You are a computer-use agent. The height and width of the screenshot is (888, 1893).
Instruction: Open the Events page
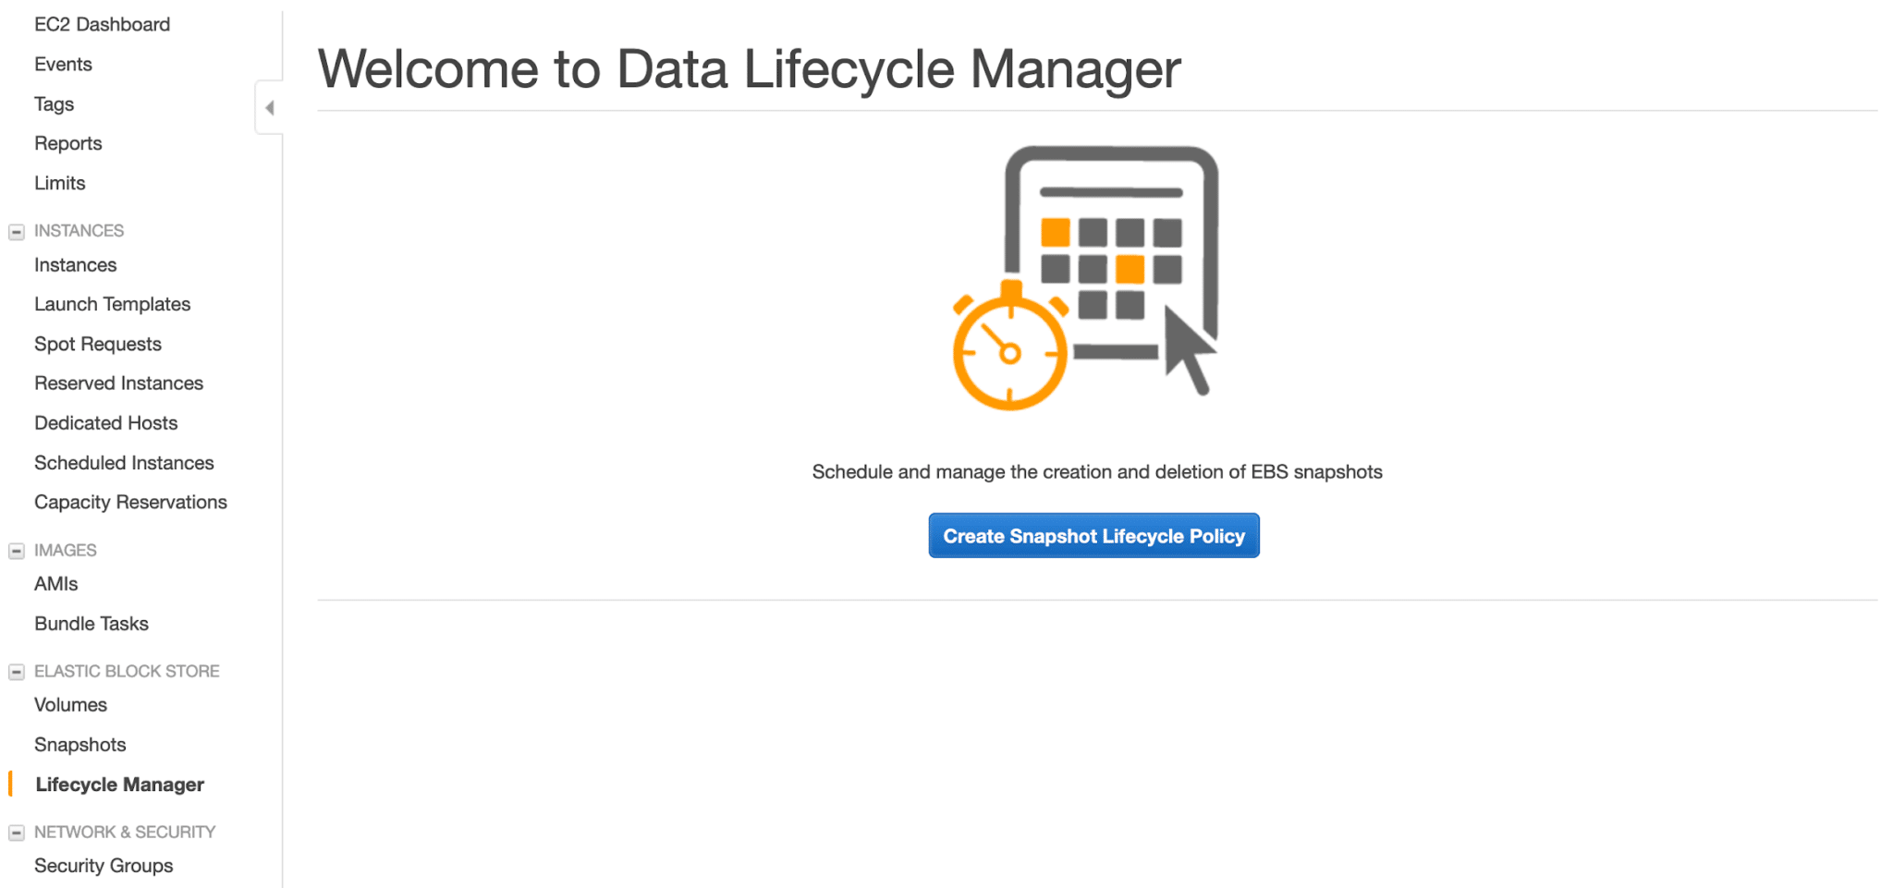click(x=63, y=64)
